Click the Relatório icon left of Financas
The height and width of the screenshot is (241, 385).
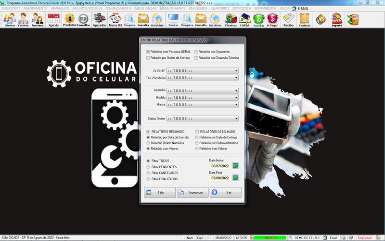pos(215,20)
